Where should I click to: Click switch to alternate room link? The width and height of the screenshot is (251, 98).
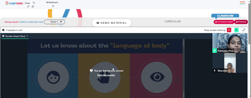point(32,22)
